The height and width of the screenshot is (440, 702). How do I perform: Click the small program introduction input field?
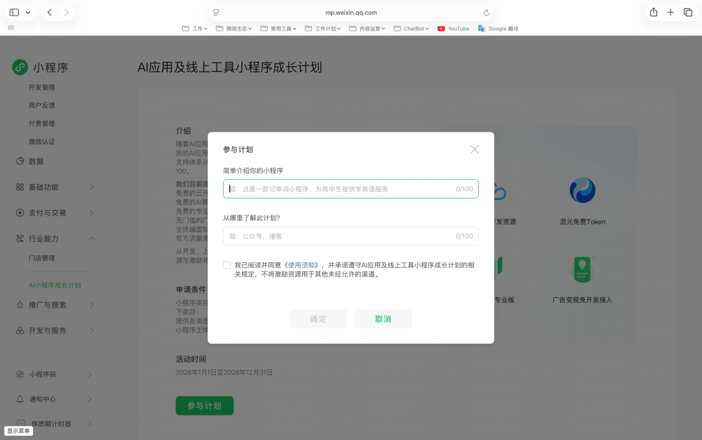click(351, 188)
